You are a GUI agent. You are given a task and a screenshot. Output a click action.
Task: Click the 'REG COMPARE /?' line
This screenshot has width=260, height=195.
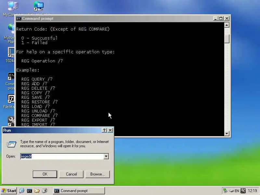39,115
